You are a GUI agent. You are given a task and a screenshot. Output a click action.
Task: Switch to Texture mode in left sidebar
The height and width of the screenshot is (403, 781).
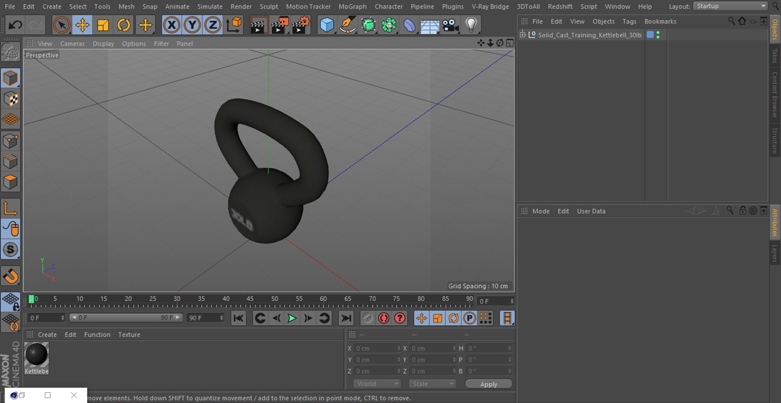tap(11, 99)
